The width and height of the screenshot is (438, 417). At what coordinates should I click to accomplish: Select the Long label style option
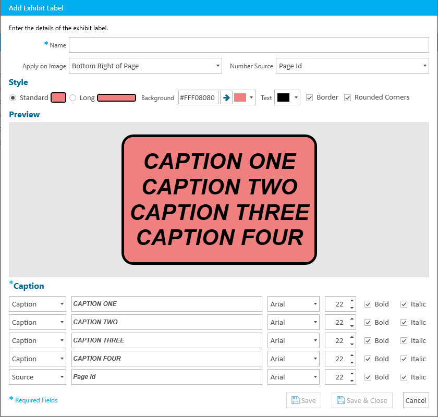click(x=73, y=97)
